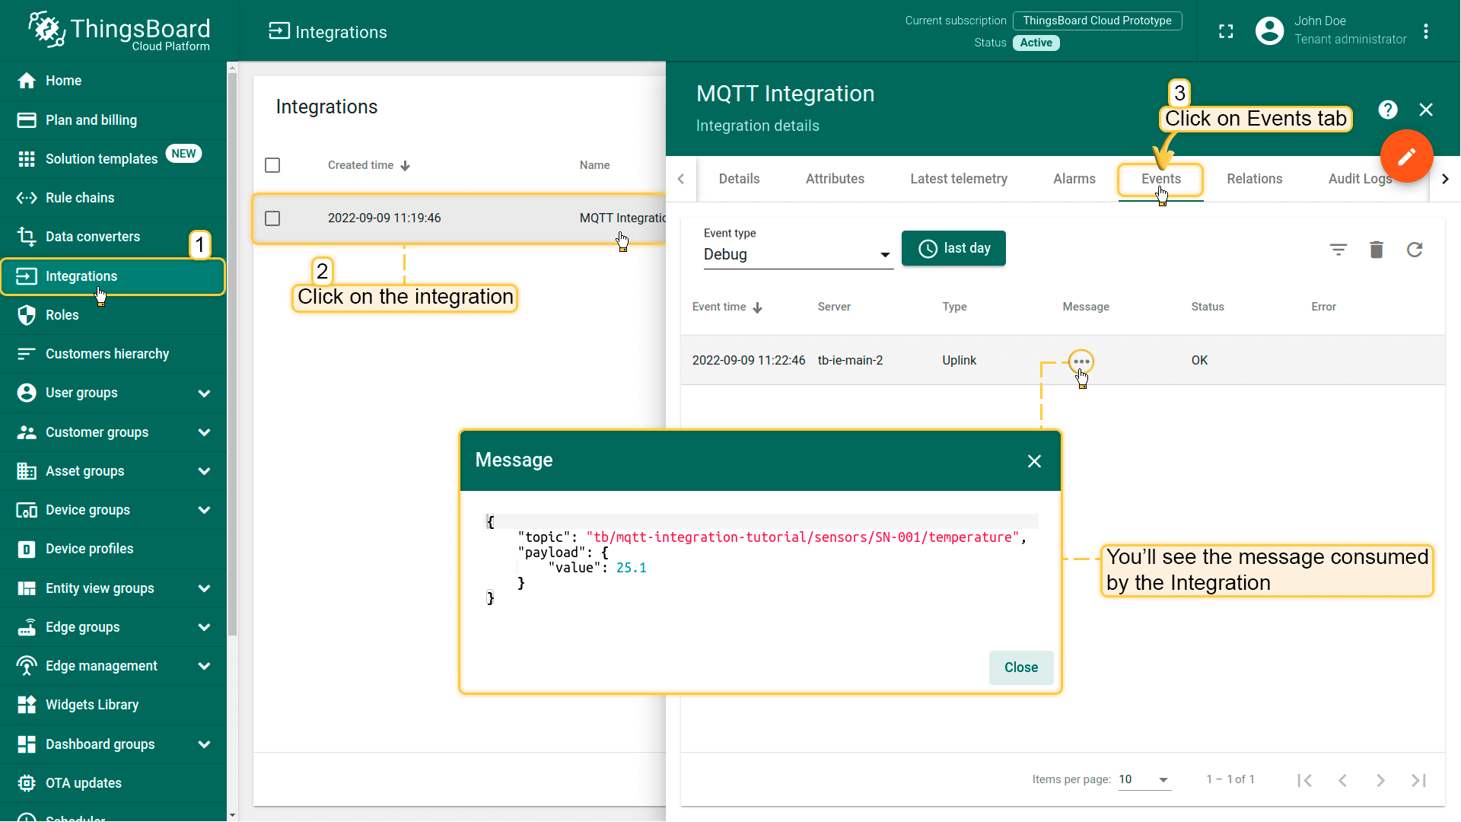The image size is (1461, 822).
Task: Go to last events page
Action: tap(1418, 780)
